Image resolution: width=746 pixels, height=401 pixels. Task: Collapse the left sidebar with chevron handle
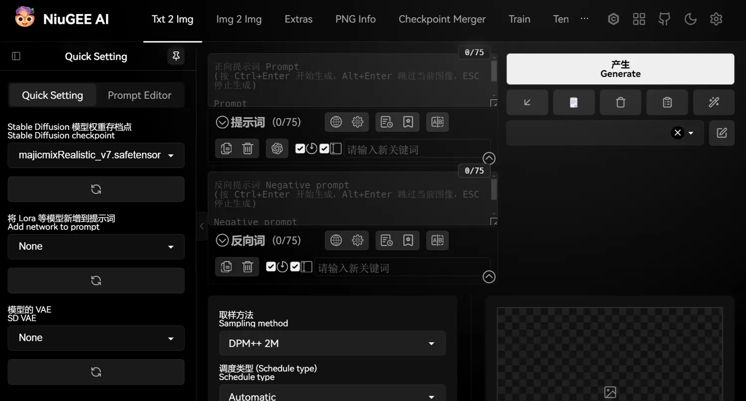click(x=201, y=226)
